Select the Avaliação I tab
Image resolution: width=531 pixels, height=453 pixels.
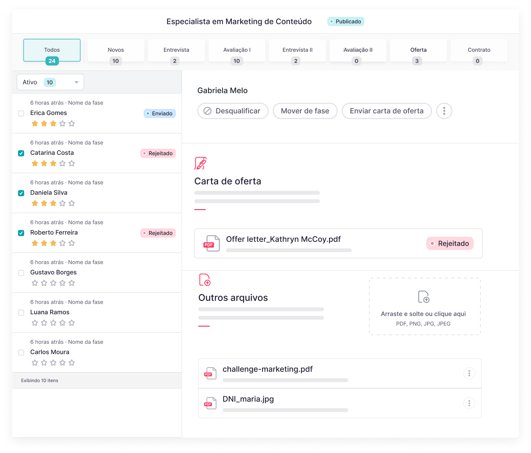pyautogui.click(x=237, y=50)
